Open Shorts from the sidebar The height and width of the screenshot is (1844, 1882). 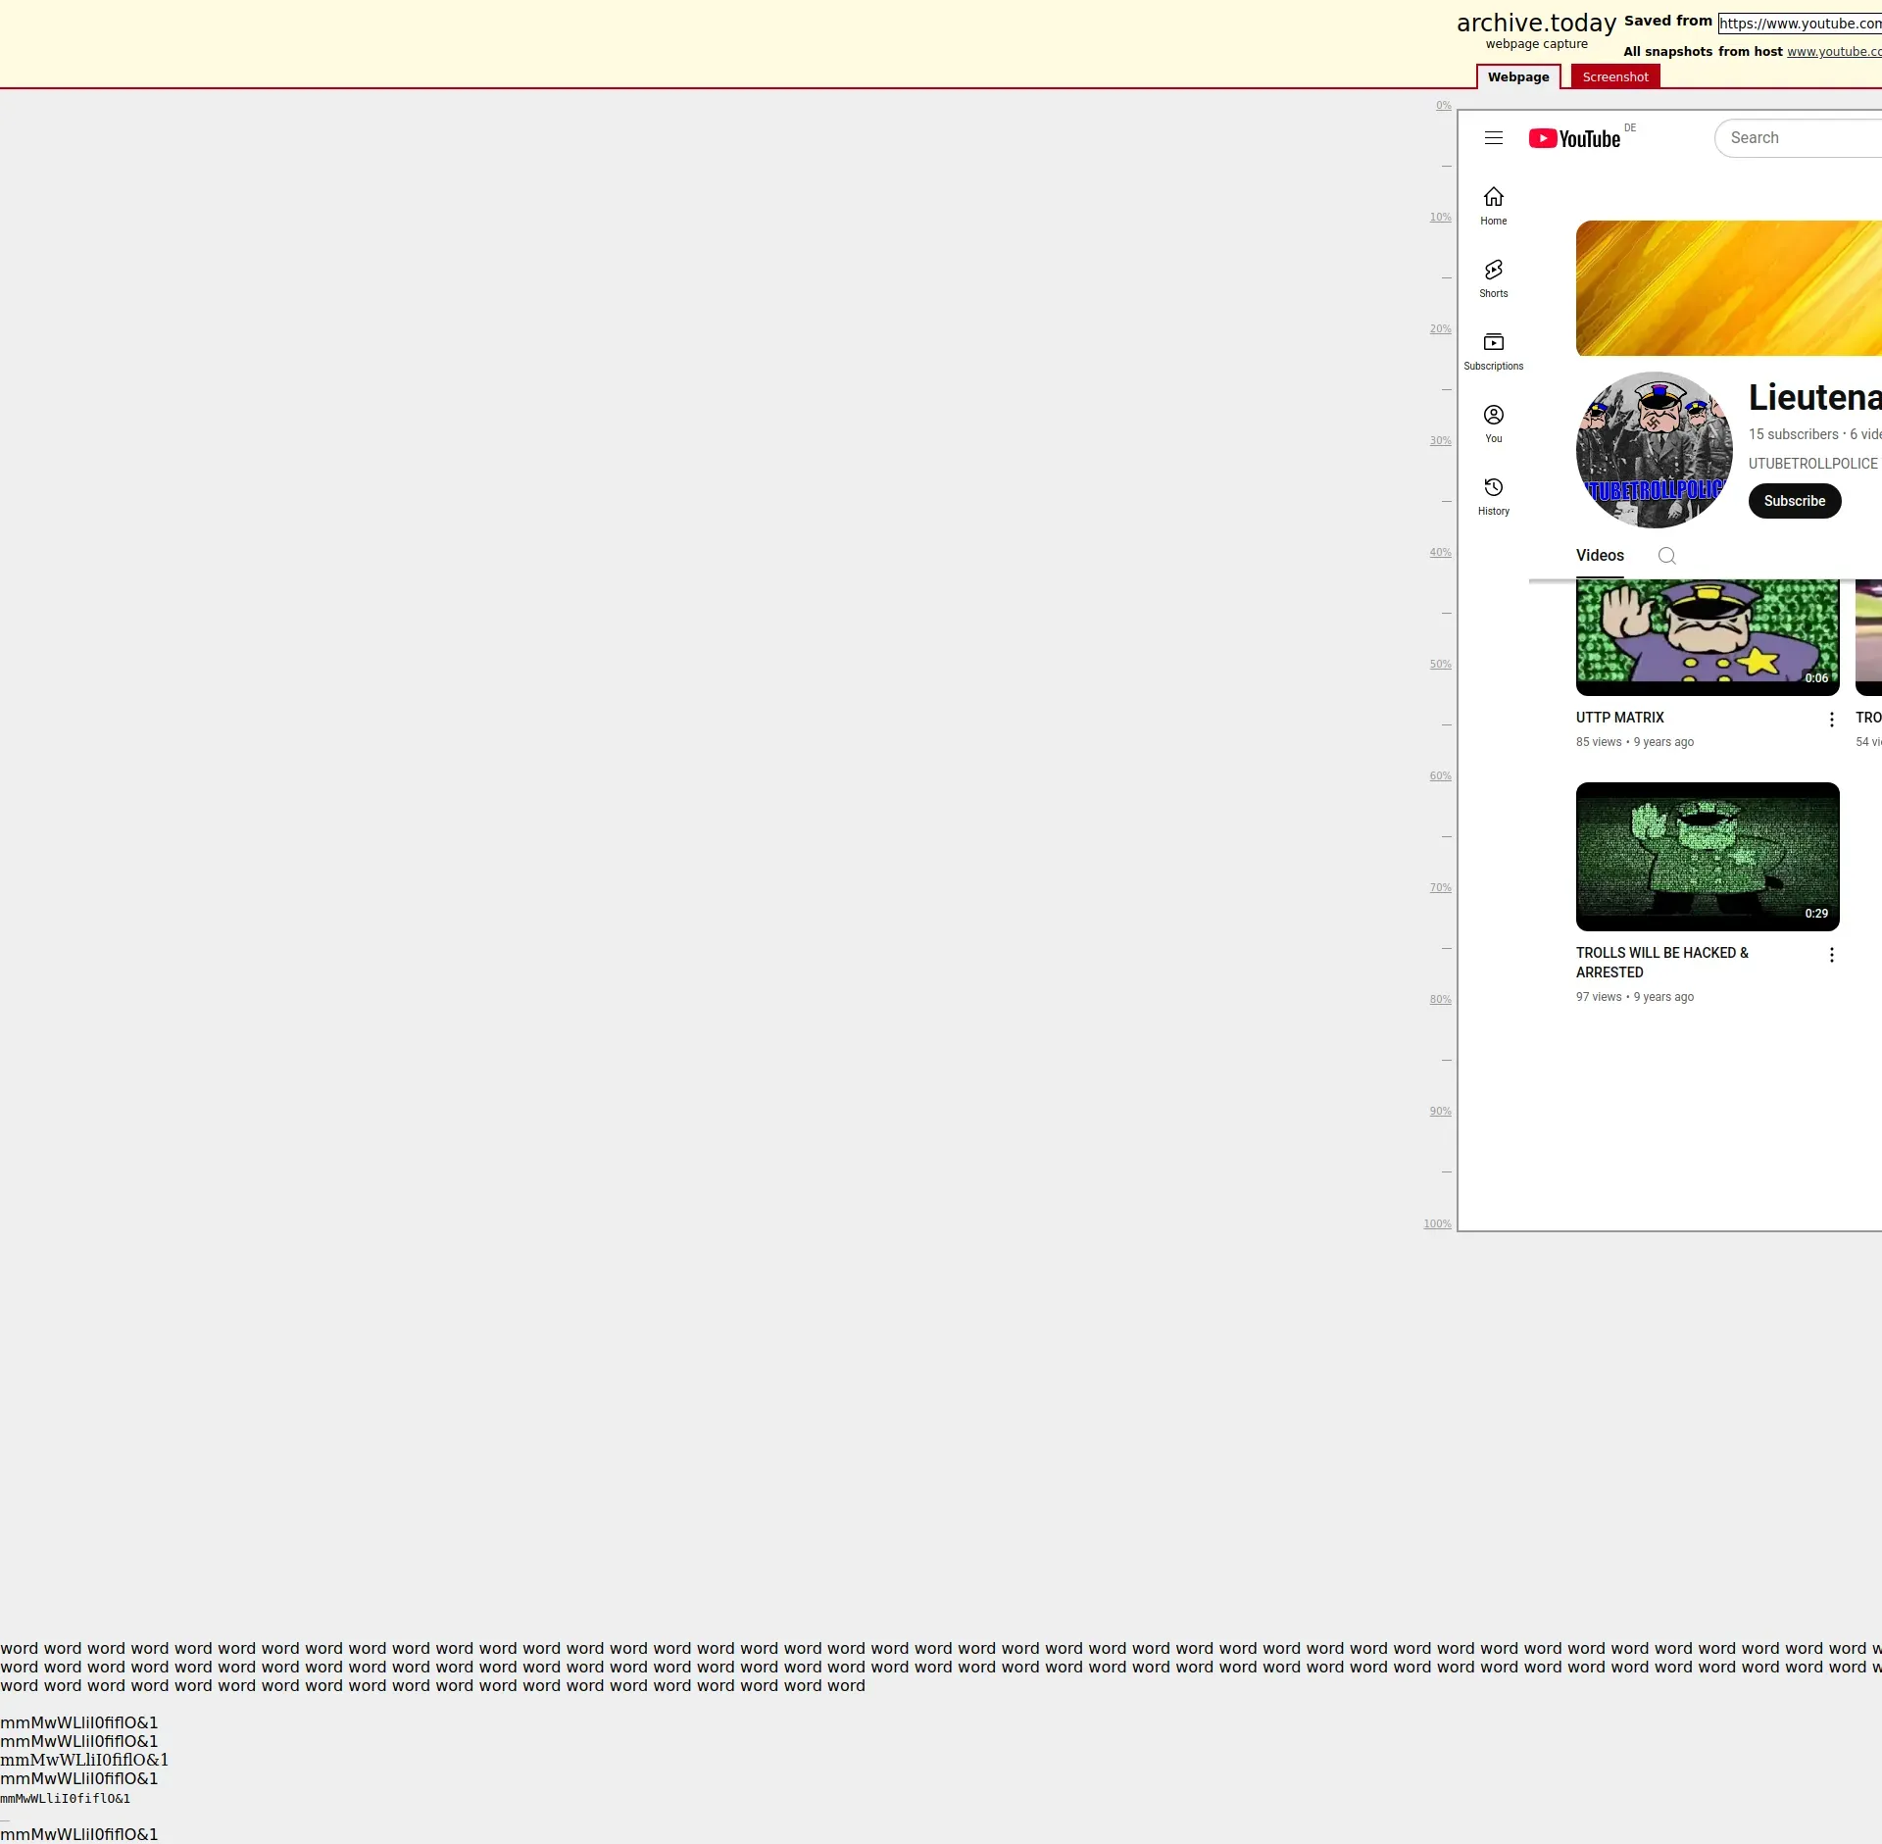[x=1493, y=277]
